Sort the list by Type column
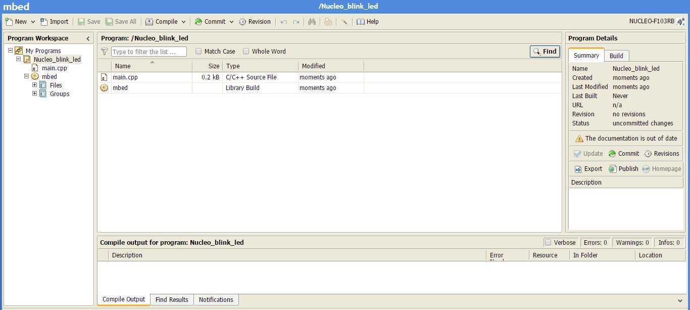This screenshot has height=310, width=690. pyautogui.click(x=260, y=66)
